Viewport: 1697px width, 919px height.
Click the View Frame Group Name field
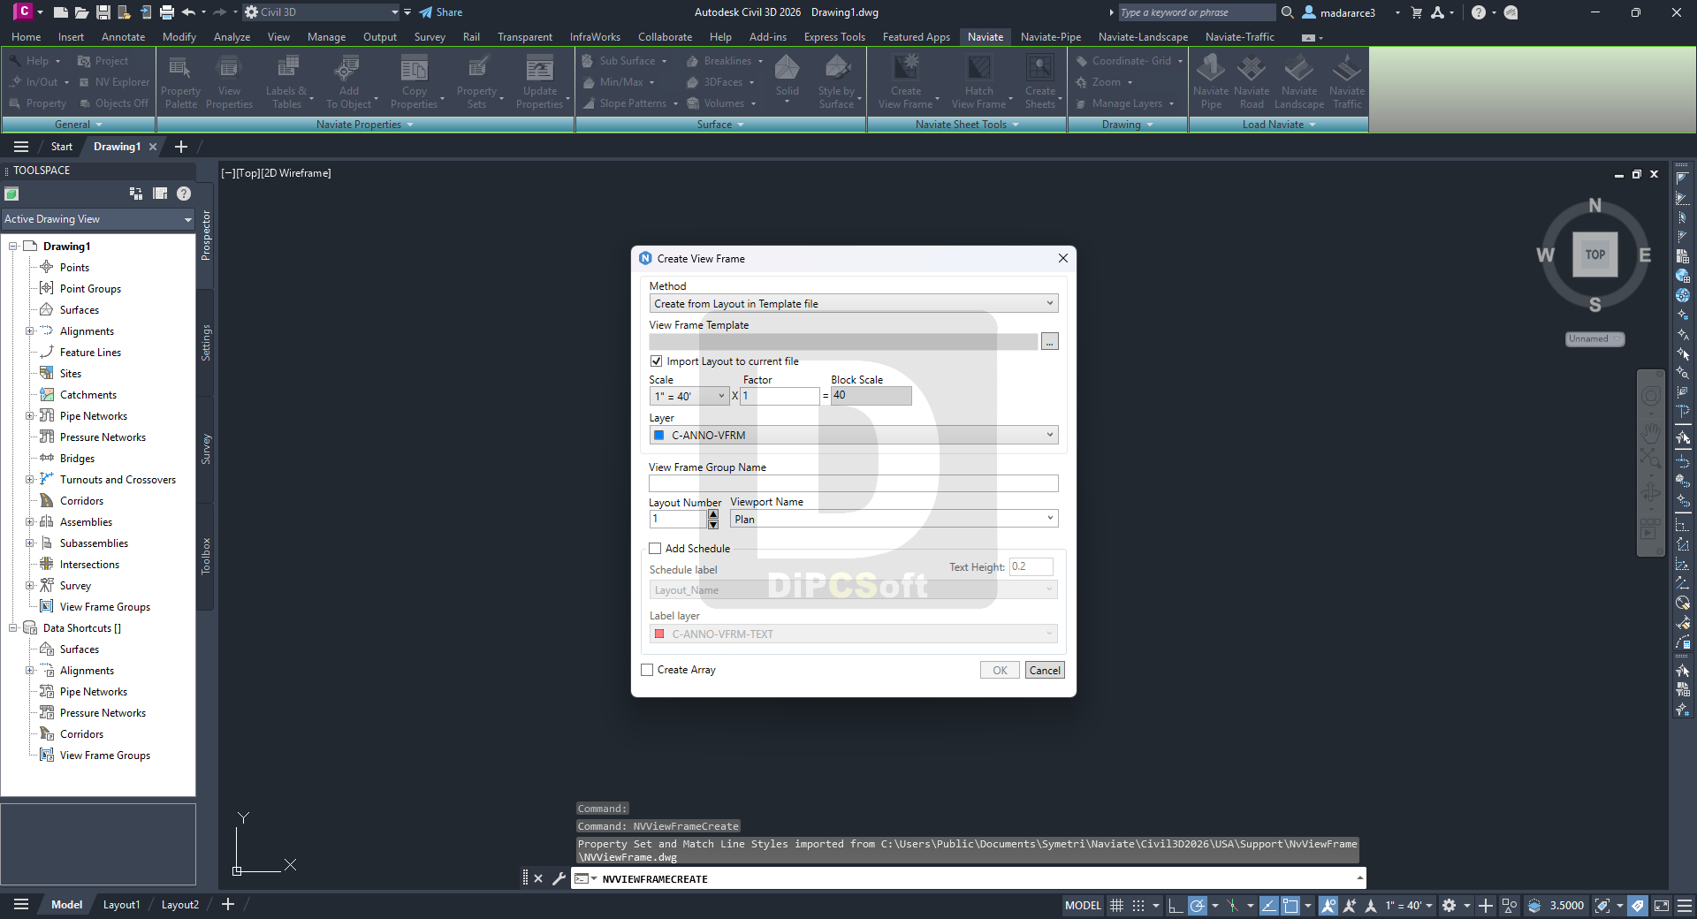pos(854,483)
